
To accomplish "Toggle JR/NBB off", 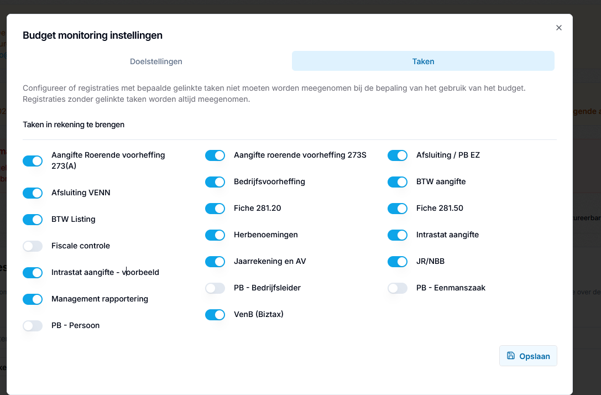I will coord(398,262).
